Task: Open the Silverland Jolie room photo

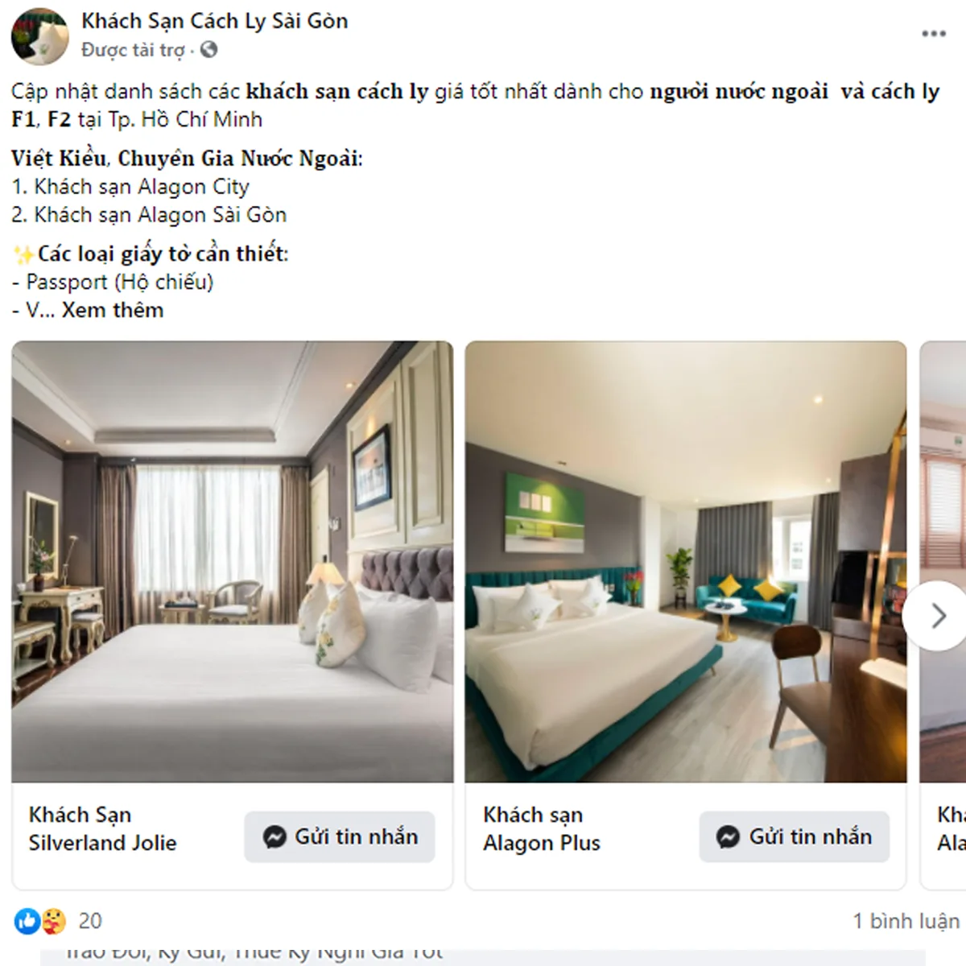Action: [233, 561]
